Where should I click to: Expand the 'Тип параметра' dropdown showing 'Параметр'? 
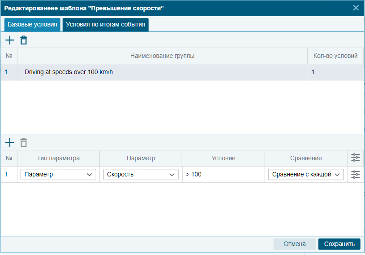click(58, 175)
